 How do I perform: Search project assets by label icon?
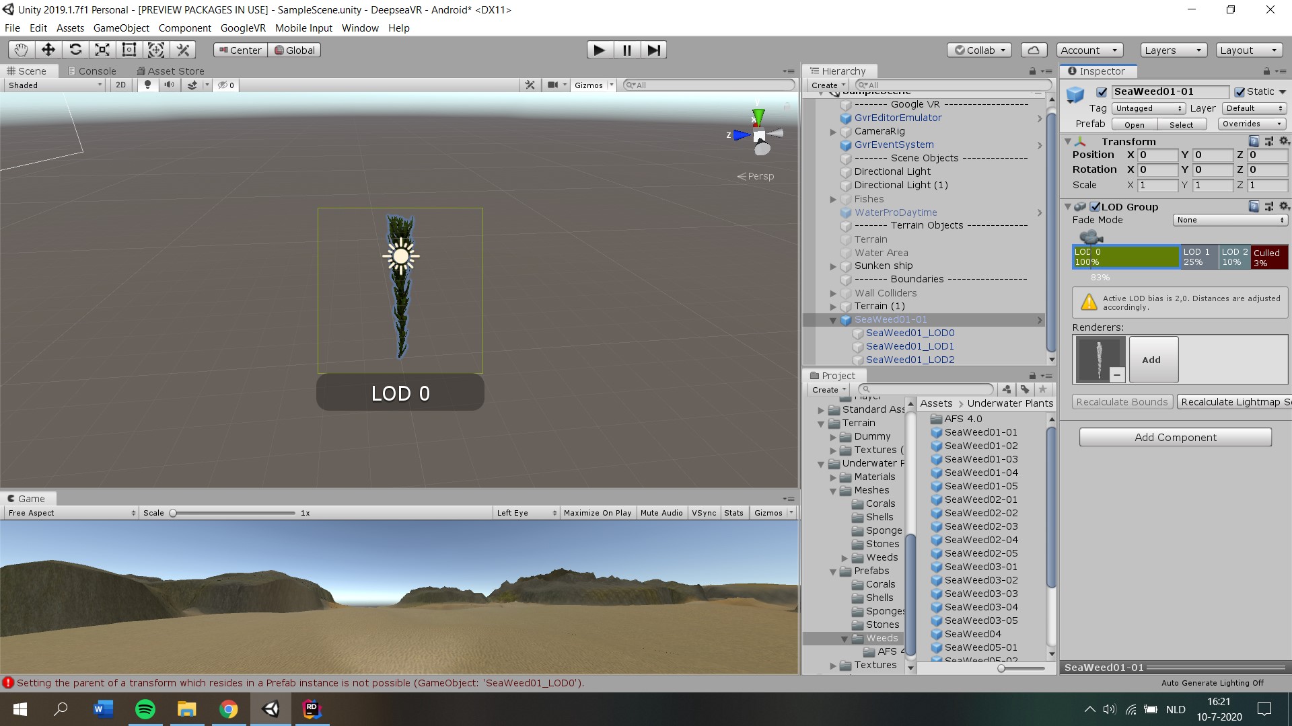pos(1024,389)
